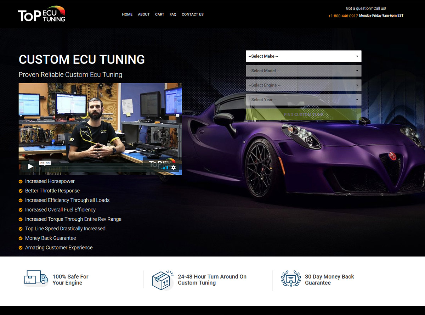Toggle the checkmark beside Increased Horsepower
Image resolution: width=425 pixels, height=315 pixels.
20,181
